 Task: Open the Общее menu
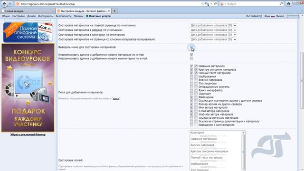[6, 16]
